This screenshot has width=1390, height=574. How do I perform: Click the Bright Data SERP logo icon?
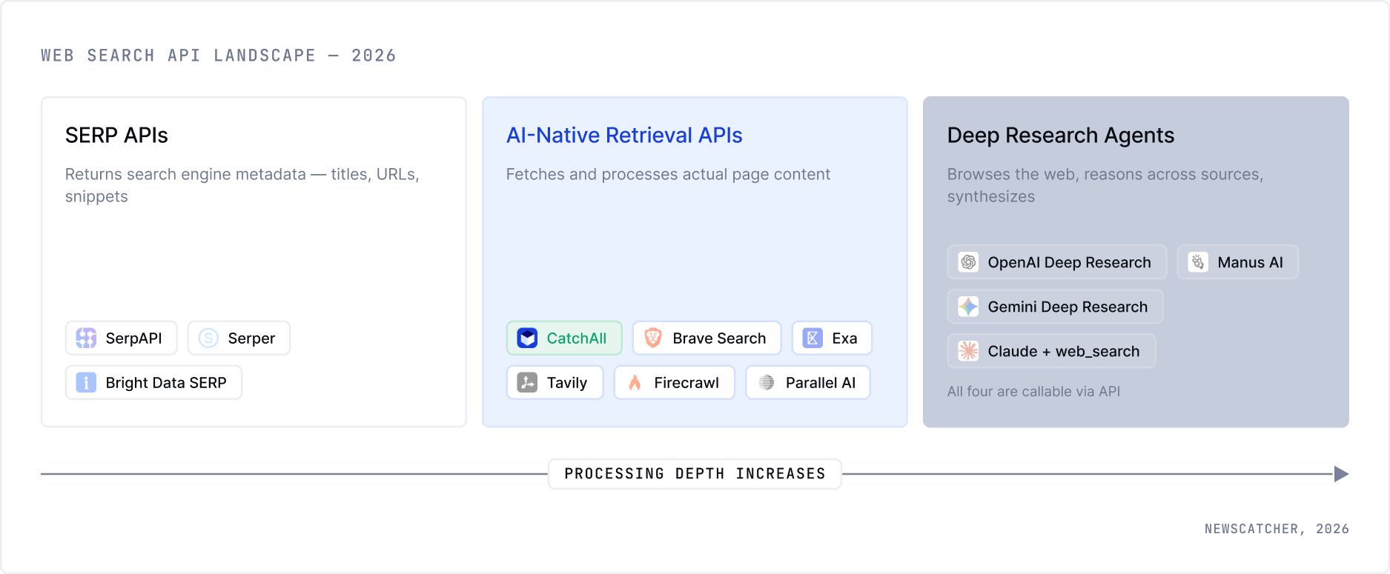(x=86, y=383)
